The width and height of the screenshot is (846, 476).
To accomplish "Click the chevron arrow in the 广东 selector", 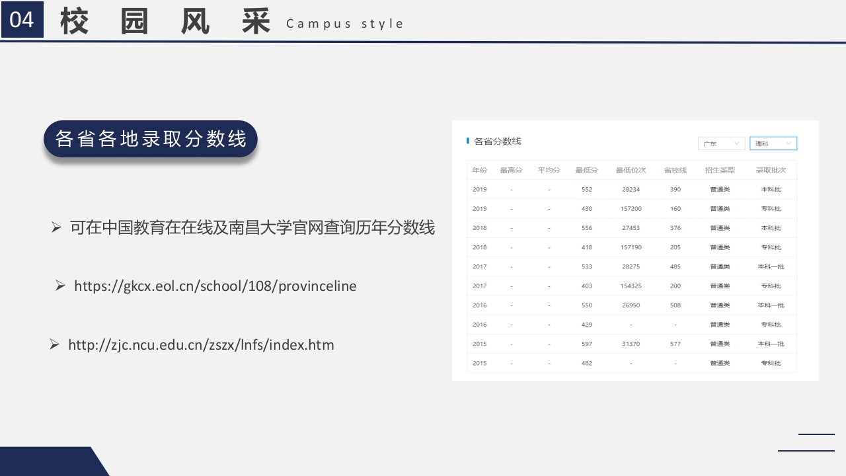I will (x=736, y=143).
